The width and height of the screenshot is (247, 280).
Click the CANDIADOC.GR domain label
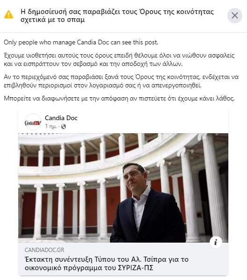44,250
